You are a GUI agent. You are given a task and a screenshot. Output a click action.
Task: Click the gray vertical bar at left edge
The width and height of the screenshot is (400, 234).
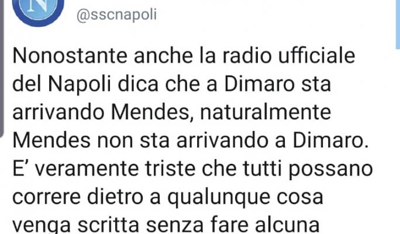point(2,68)
